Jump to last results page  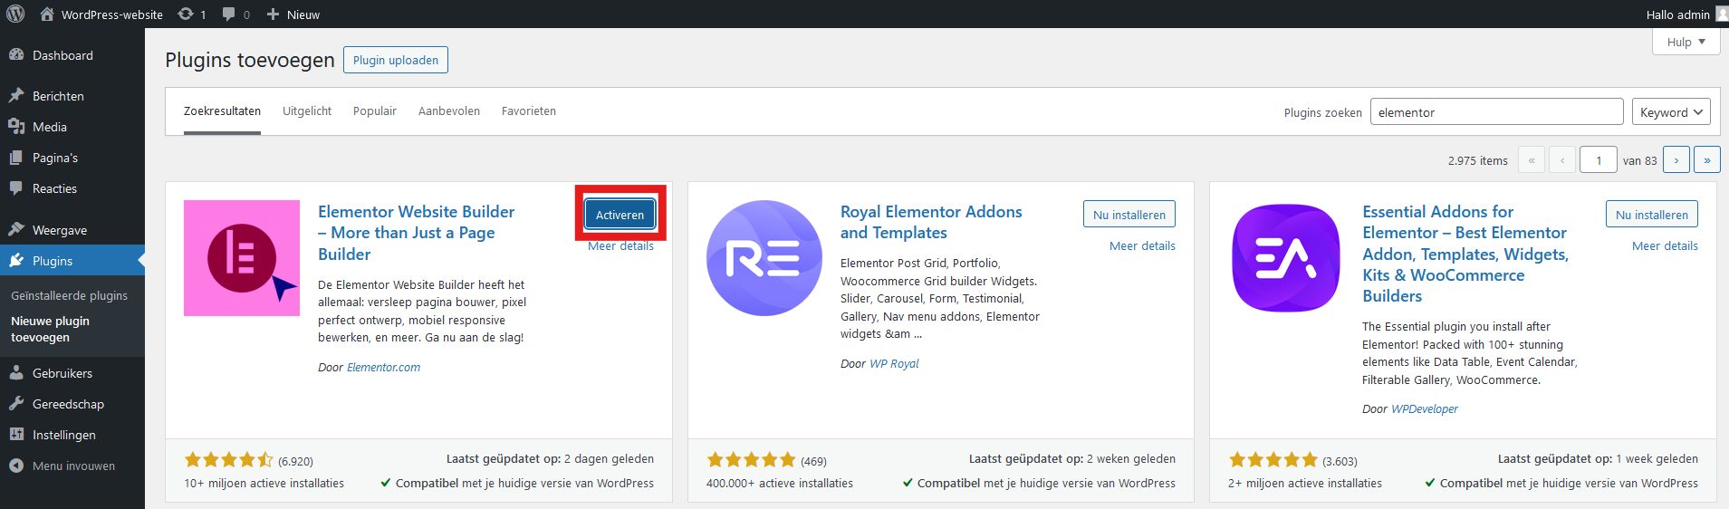[1707, 160]
